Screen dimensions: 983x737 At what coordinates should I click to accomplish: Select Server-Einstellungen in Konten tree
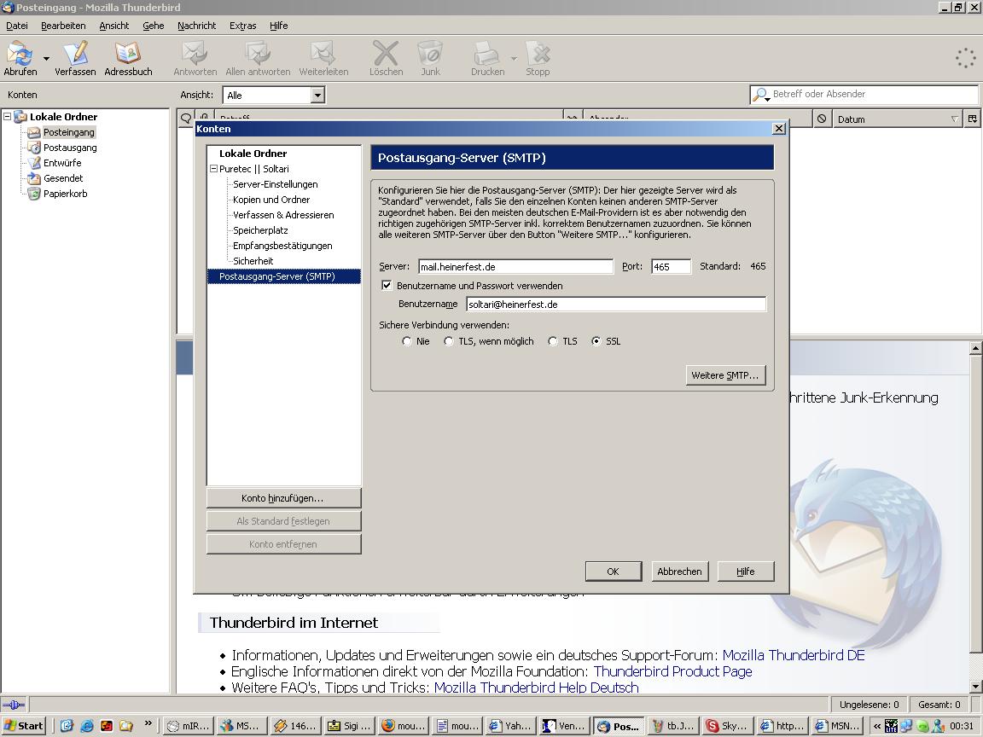(x=276, y=184)
